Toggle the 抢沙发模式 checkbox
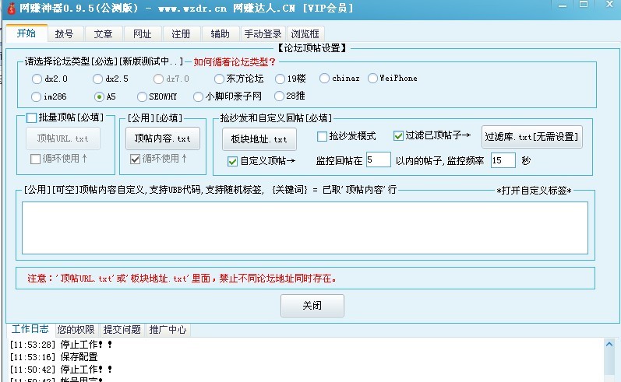 [x=322, y=136]
